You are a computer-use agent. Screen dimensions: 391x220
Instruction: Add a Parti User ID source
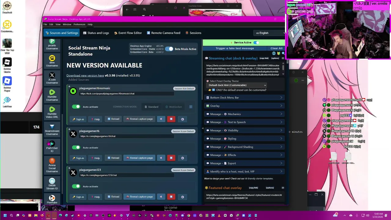[x=52, y=147]
